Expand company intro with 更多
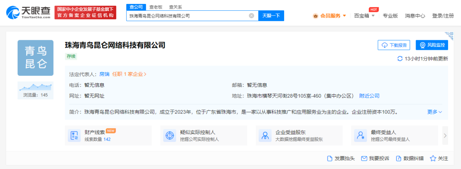 [x=435, y=112]
